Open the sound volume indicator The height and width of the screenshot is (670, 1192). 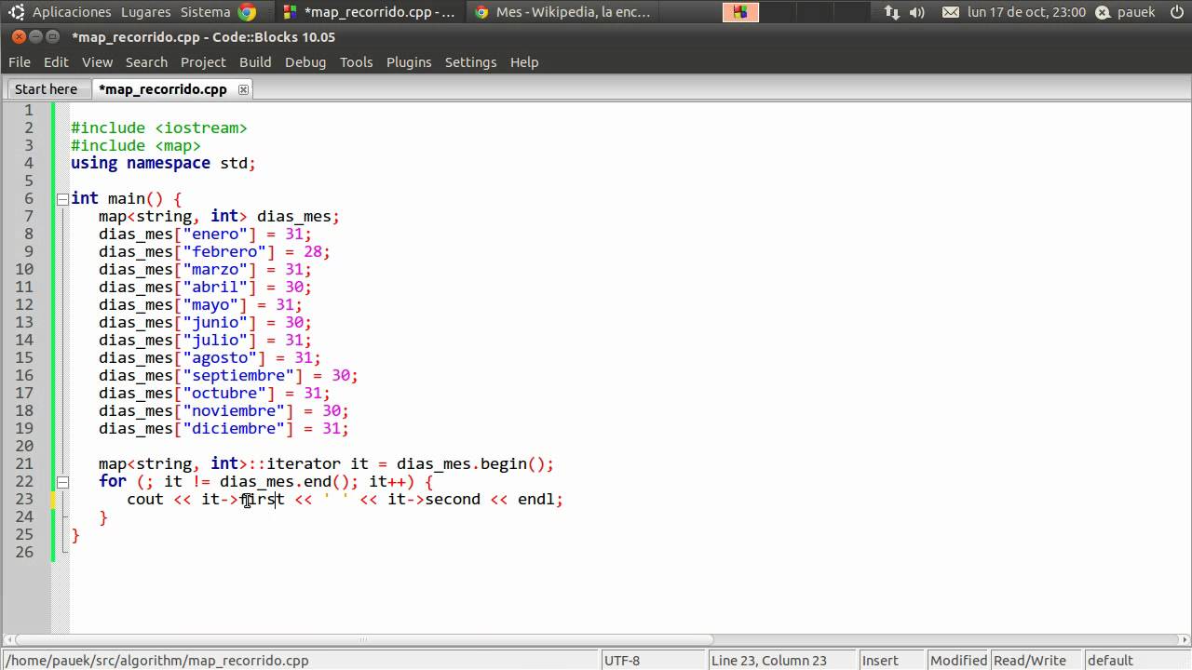click(x=917, y=12)
